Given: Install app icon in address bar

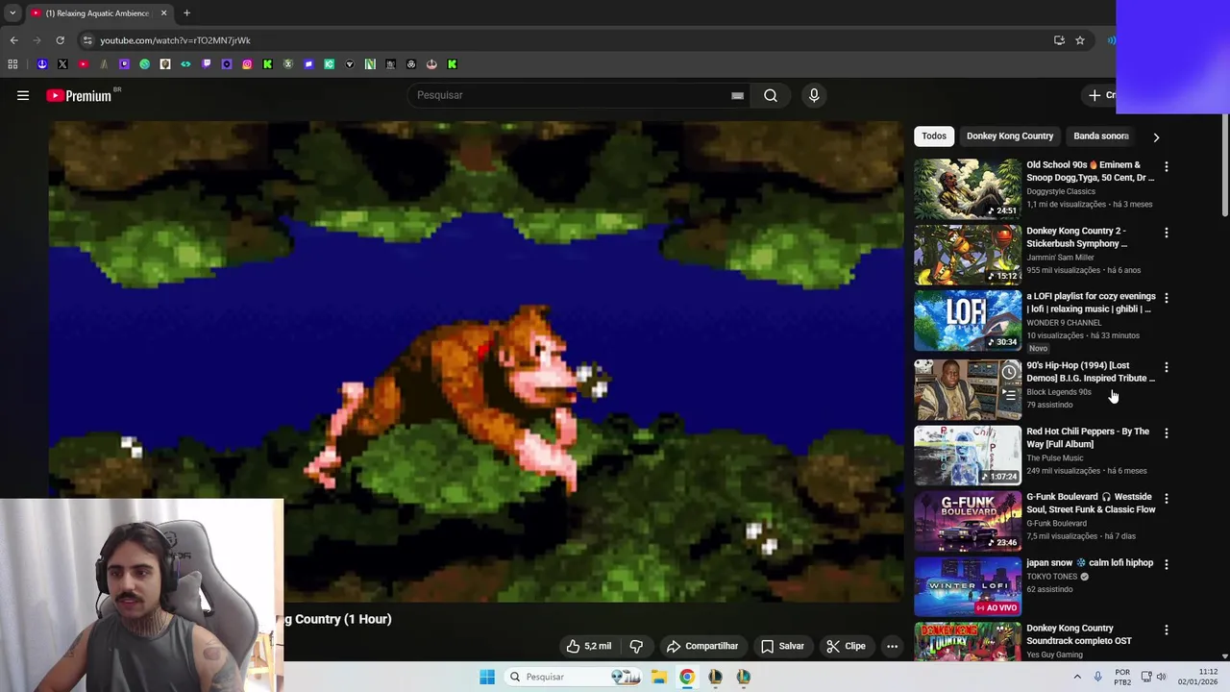Looking at the screenshot, I should click(1059, 40).
